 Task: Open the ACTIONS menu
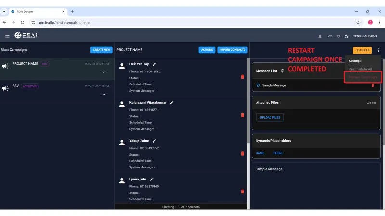pos(207,50)
